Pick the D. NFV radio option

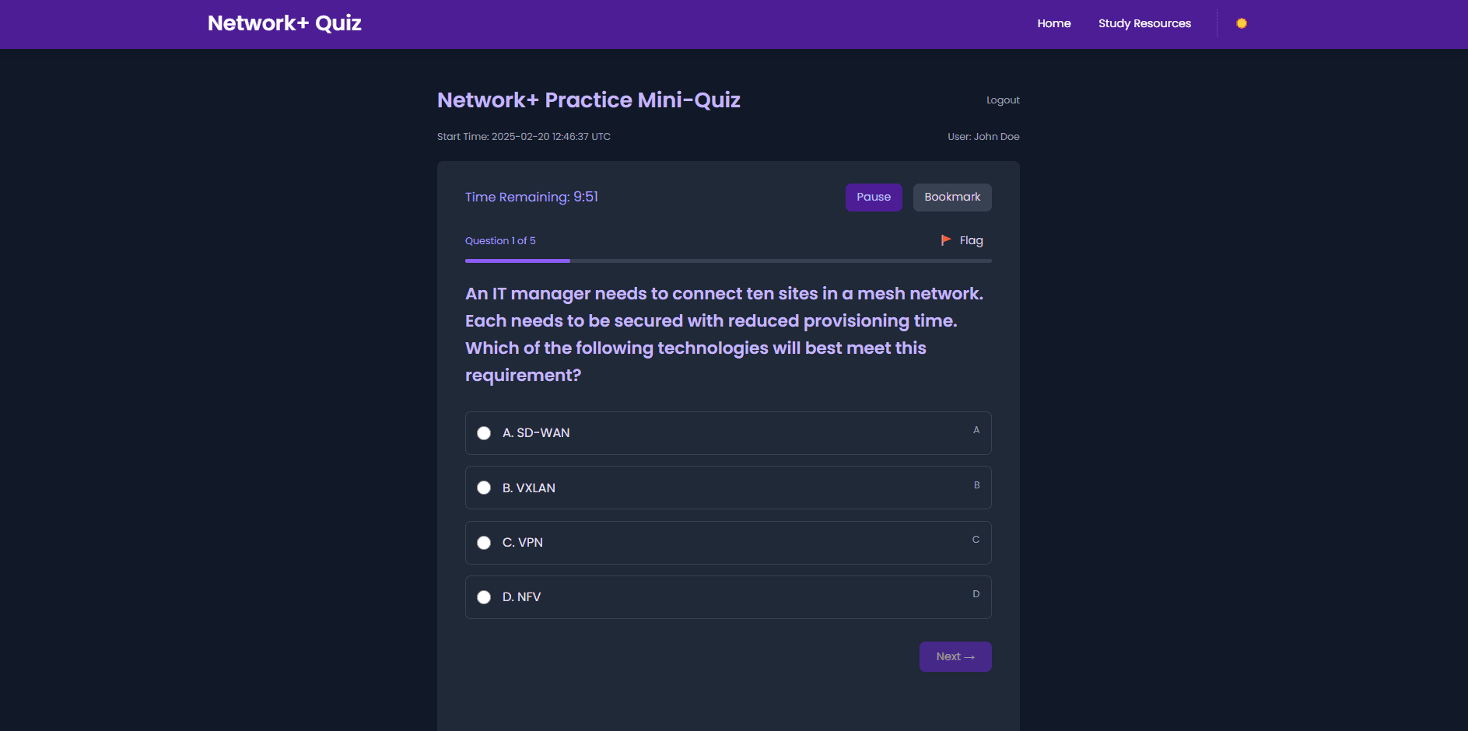coord(484,597)
